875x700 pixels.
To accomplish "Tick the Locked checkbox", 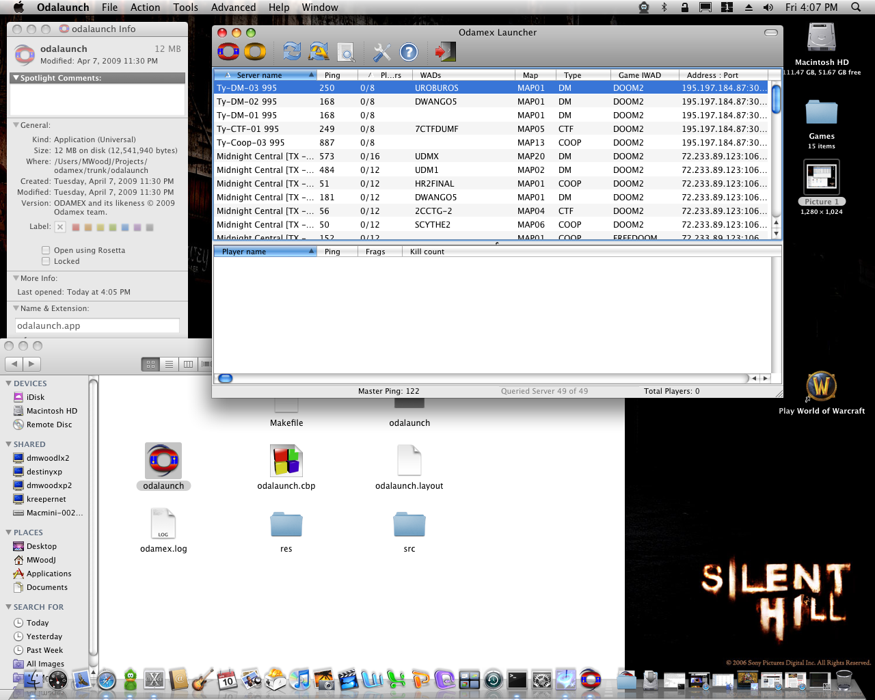I will [x=46, y=261].
